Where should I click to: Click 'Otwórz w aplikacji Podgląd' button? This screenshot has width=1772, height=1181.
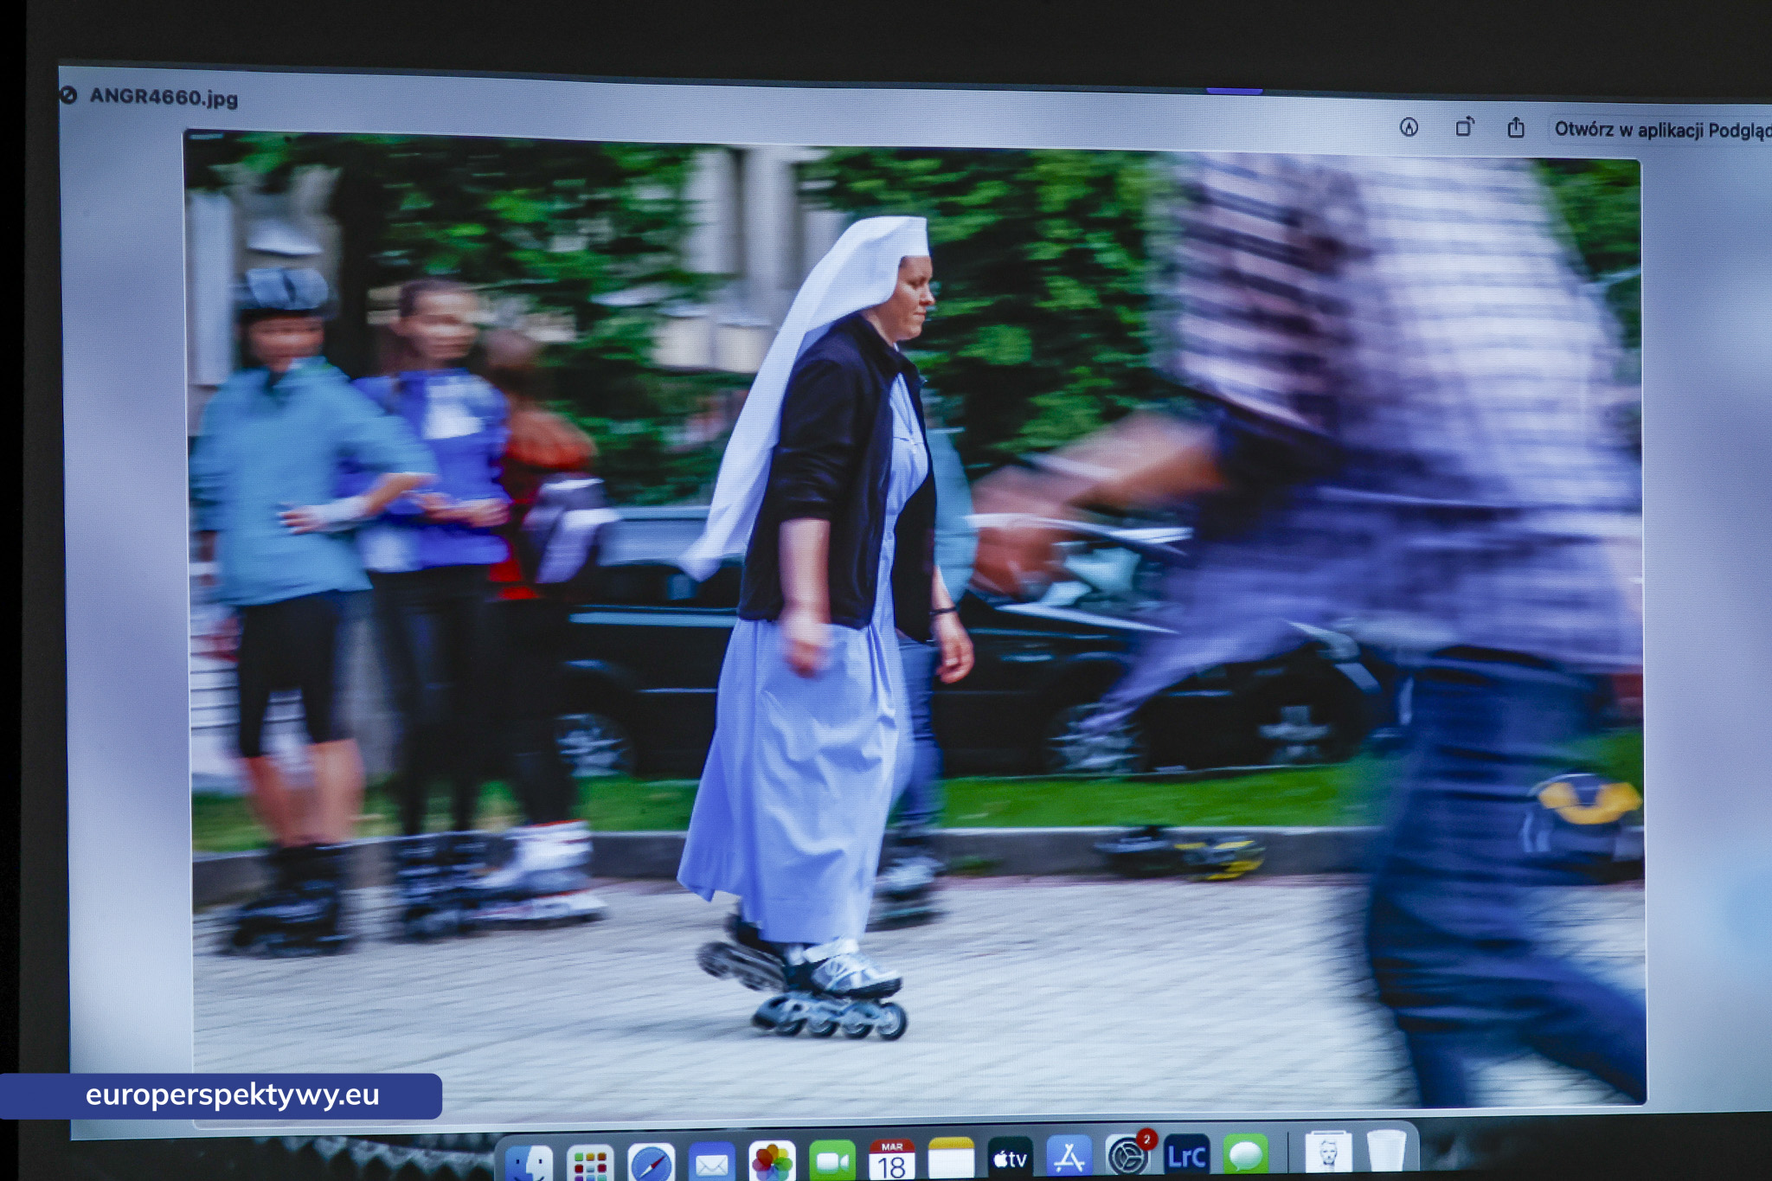pyautogui.click(x=1660, y=130)
